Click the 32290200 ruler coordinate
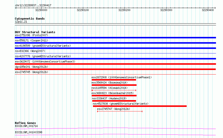 [x=125, y=10]
